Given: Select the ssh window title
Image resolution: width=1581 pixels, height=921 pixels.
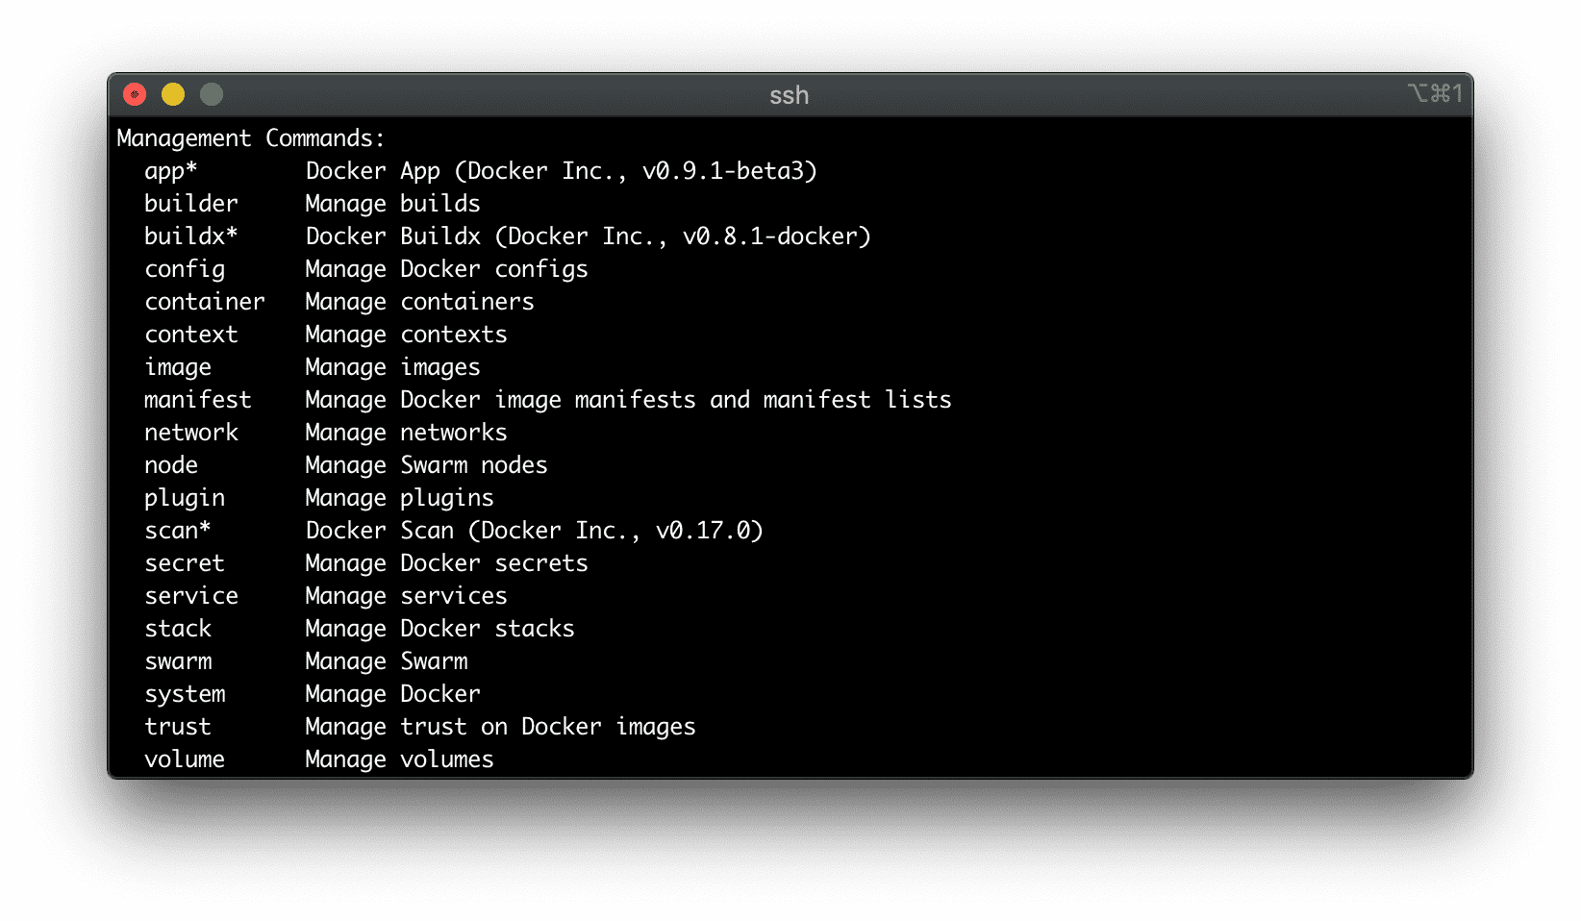Looking at the screenshot, I should (x=789, y=95).
